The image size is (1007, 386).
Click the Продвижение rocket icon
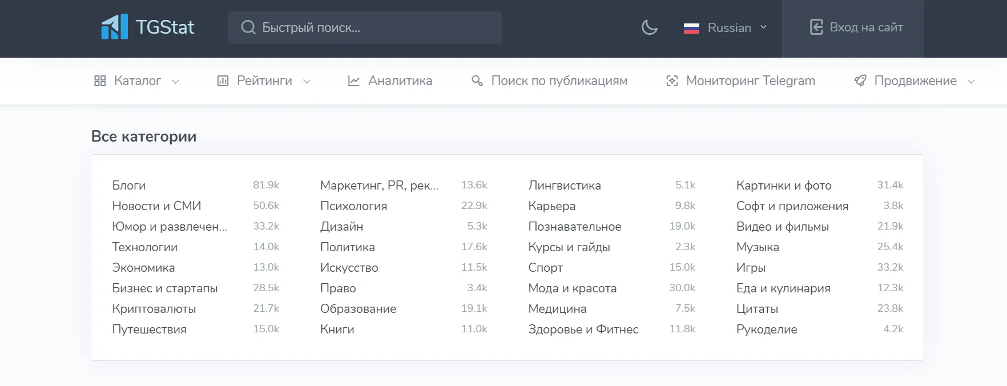pyautogui.click(x=860, y=81)
